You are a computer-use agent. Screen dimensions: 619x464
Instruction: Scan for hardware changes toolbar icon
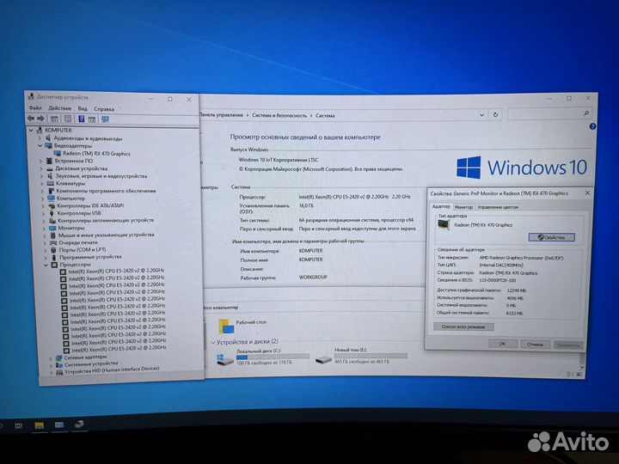105,119
